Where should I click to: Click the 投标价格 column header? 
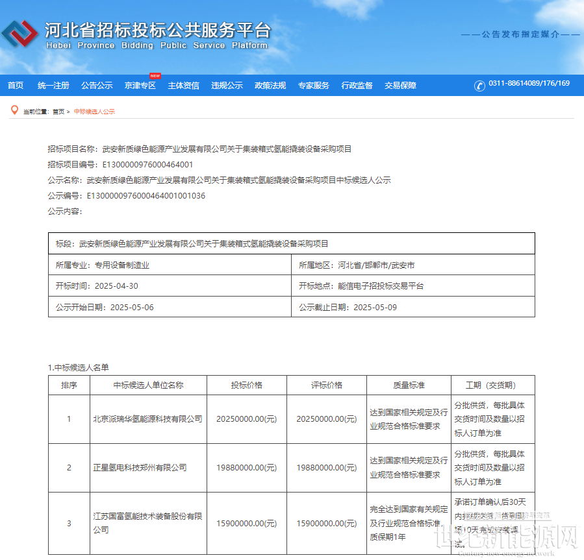tap(247, 385)
